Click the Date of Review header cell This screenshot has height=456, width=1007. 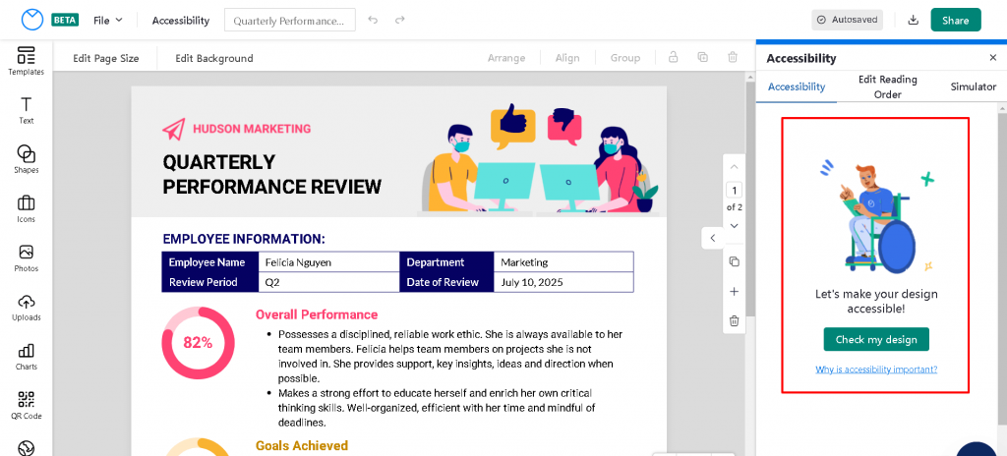[x=446, y=282]
